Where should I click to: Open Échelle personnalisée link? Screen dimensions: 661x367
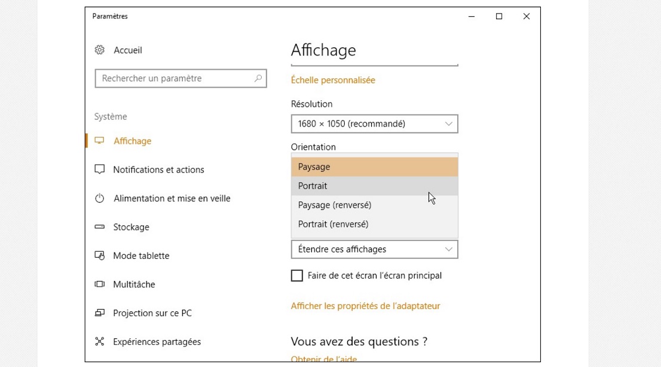click(x=333, y=80)
